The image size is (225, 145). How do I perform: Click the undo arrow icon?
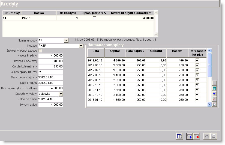(207, 136)
